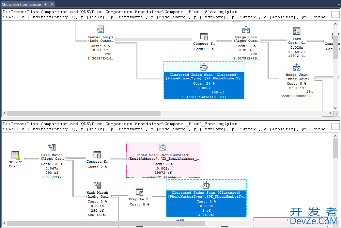This screenshot has height=228, width=341.
Task: Select Clustered Index Scan icon in fast plan
Action: tap(206, 185)
